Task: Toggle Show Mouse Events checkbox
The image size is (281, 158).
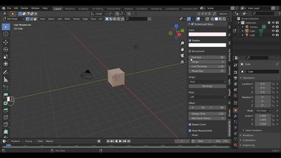Action: click(190, 131)
